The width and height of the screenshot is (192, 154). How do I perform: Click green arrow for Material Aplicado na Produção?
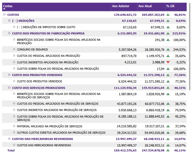(168, 126)
